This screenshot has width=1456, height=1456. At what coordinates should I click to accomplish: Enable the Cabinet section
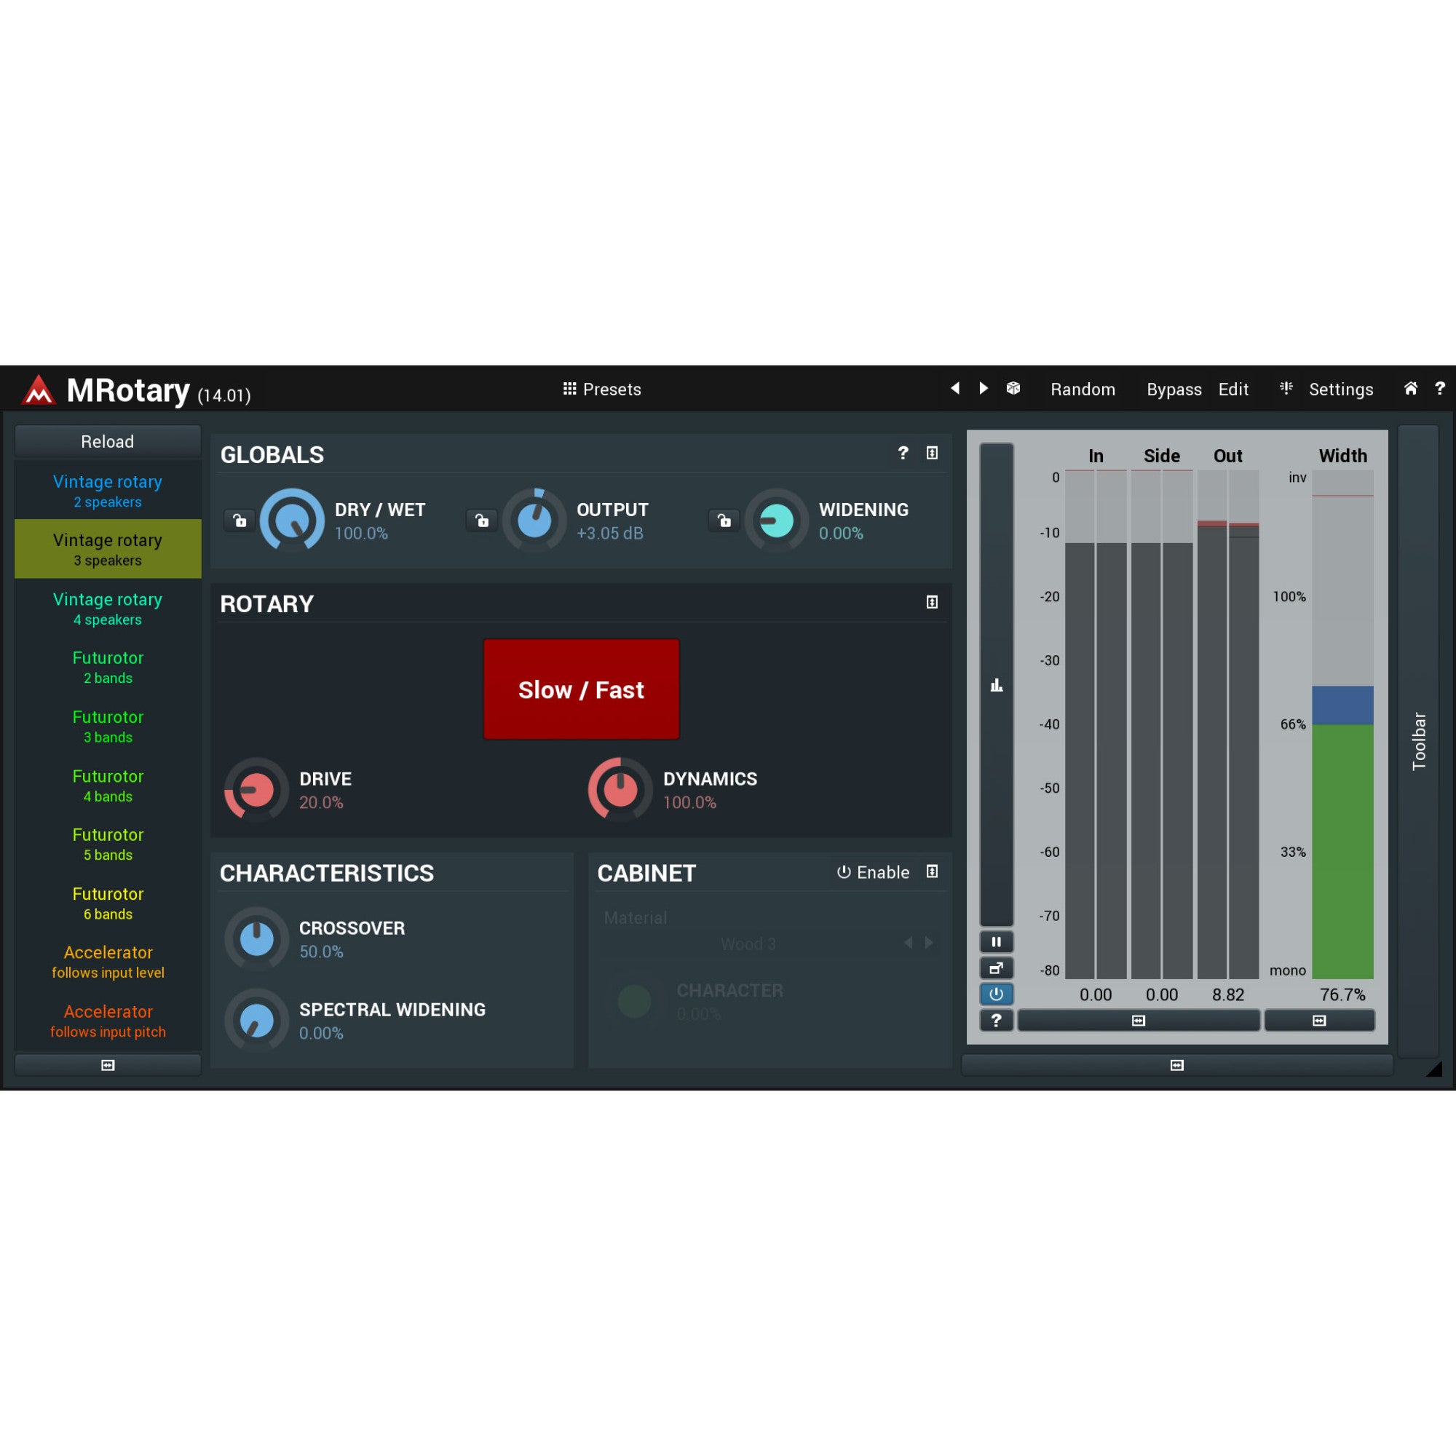[x=873, y=872]
